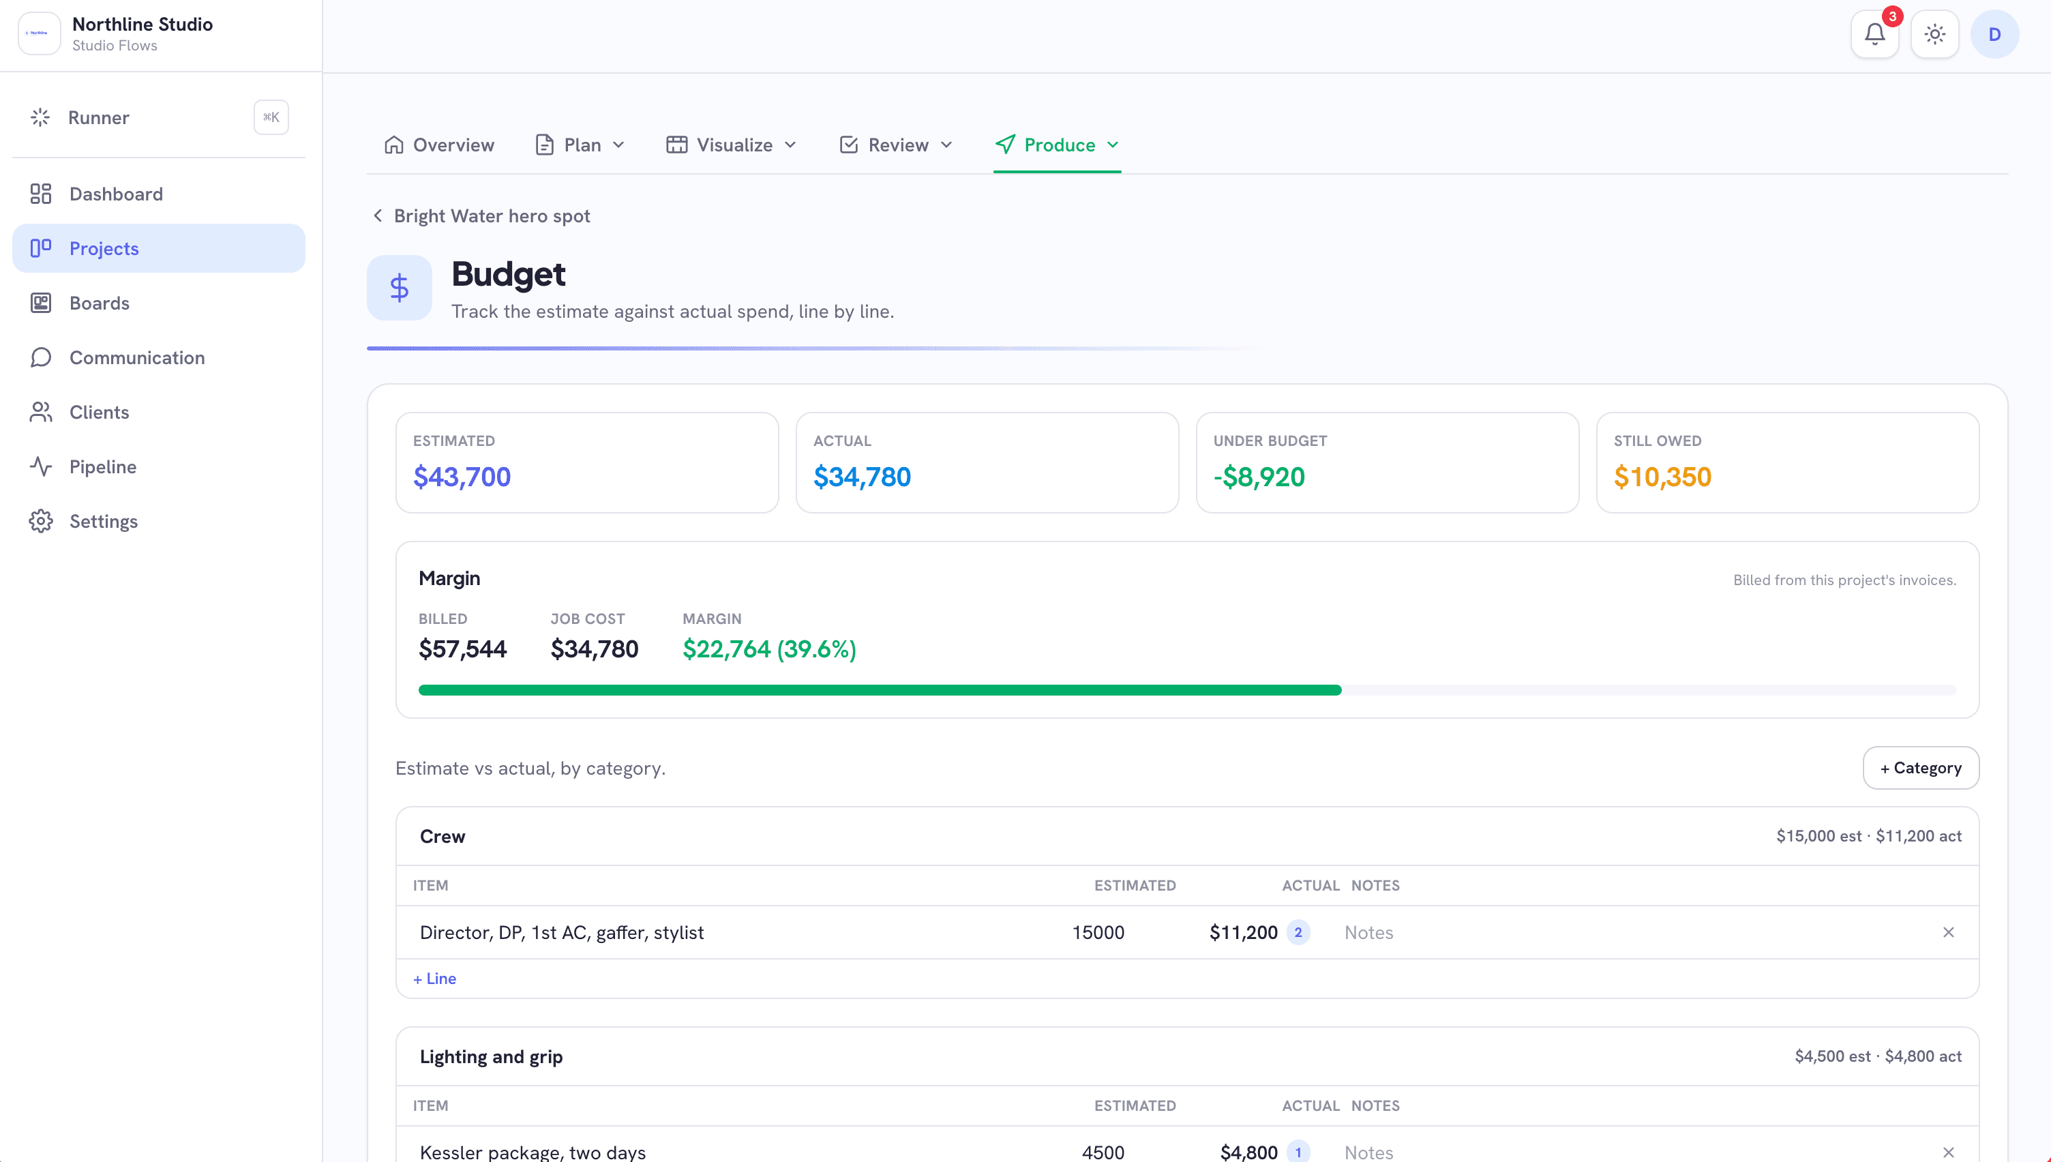Click the Overview tab home icon

point(393,145)
